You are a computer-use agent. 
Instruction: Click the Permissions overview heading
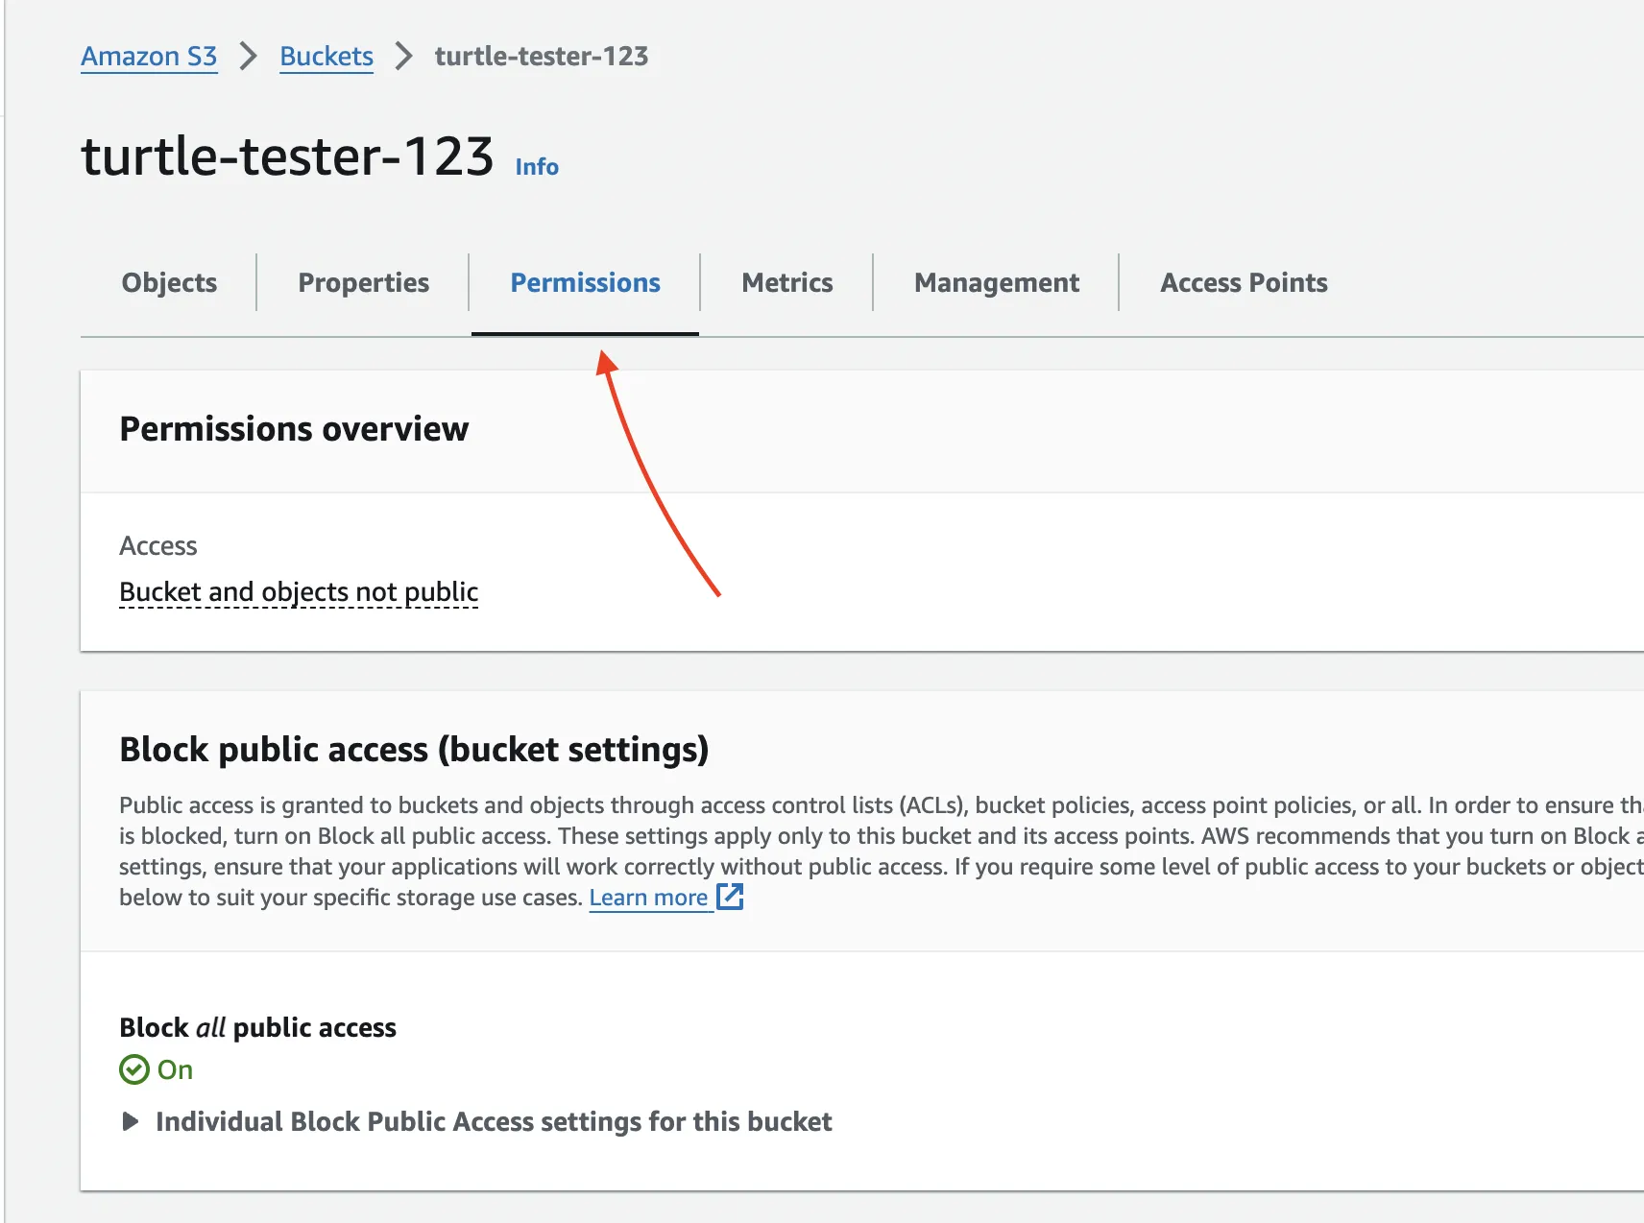coord(294,429)
